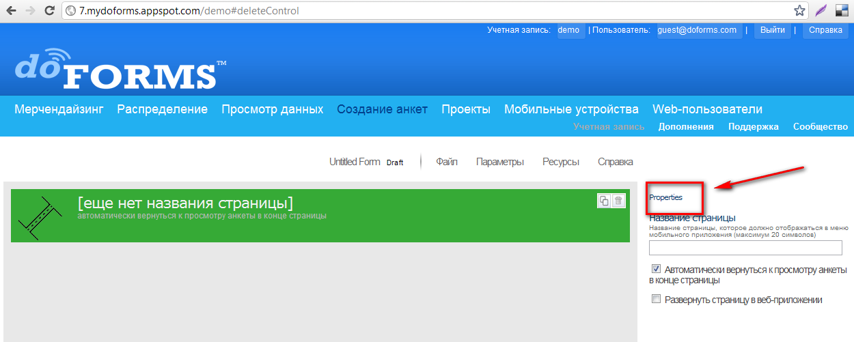Bookmark the page with the star icon

(x=799, y=11)
